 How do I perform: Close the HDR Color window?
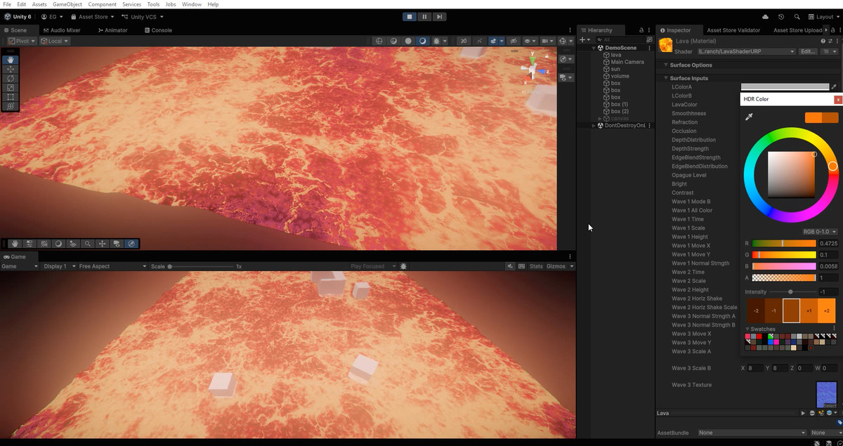(x=838, y=99)
